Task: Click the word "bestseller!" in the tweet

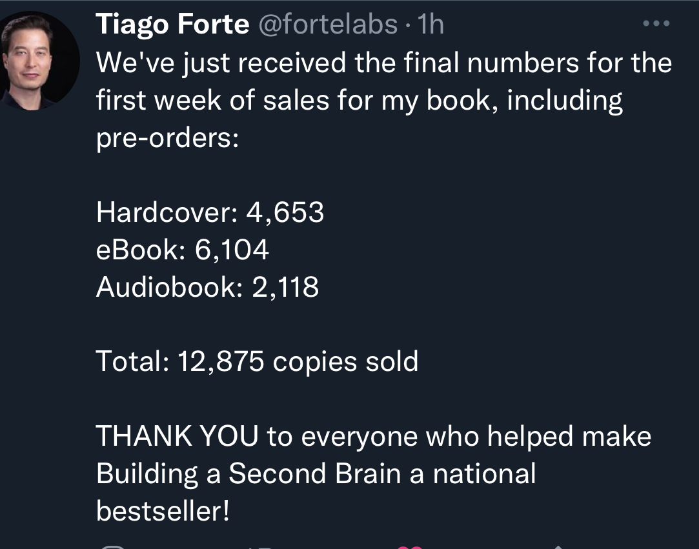Action: (x=163, y=512)
